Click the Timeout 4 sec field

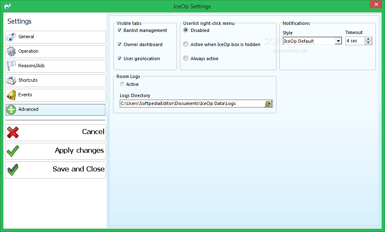click(x=355, y=41)
